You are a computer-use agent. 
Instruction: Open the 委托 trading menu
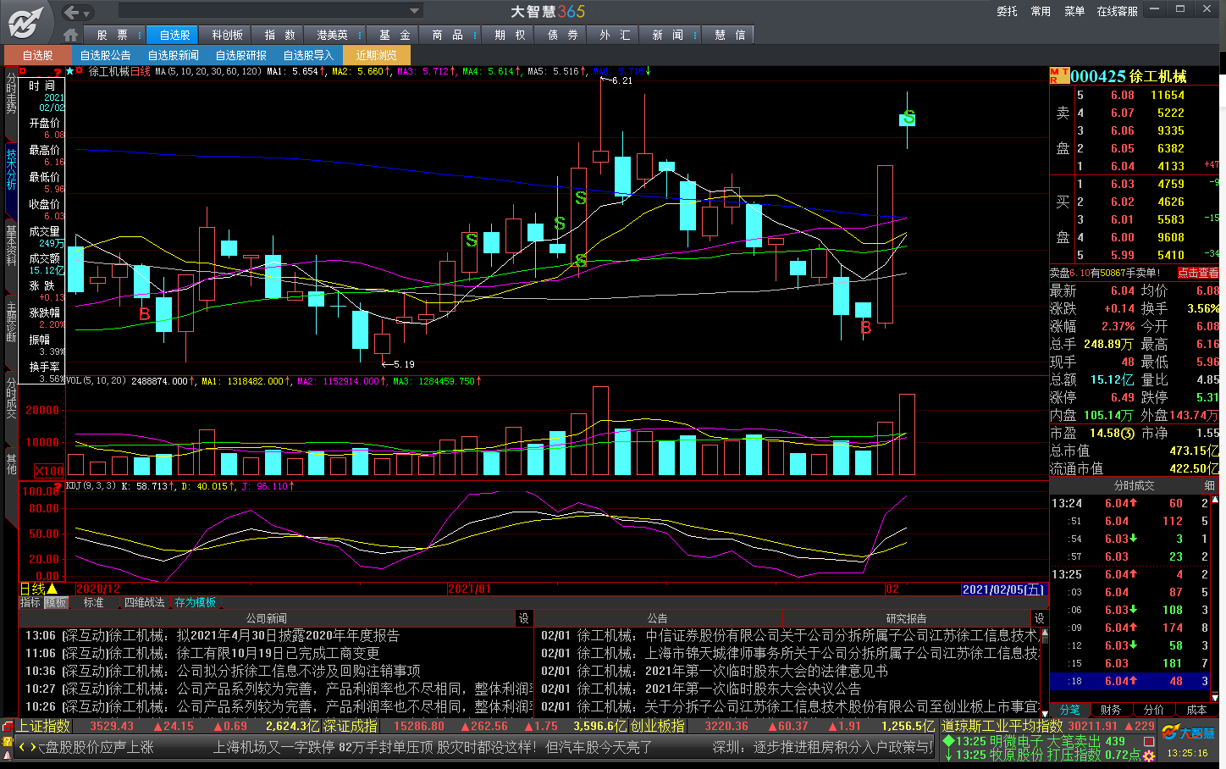(1007, 11)
